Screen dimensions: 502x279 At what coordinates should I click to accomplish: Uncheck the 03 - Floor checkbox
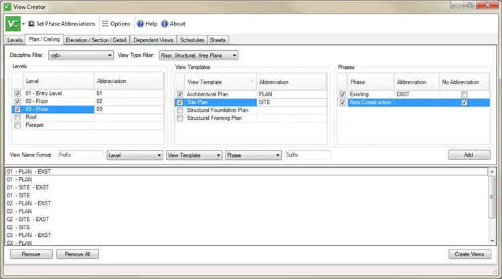(x=17, y=110)
